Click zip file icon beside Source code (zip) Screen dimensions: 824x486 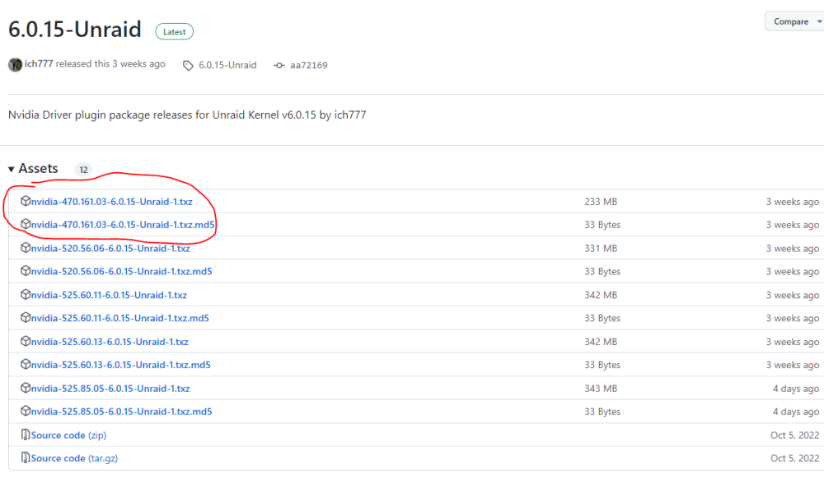tap(26, 435)
